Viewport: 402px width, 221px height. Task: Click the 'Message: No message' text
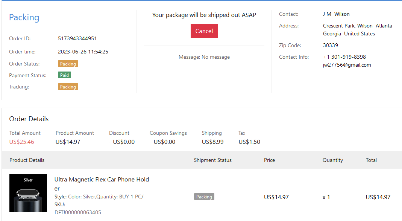(x=204, y=57)
